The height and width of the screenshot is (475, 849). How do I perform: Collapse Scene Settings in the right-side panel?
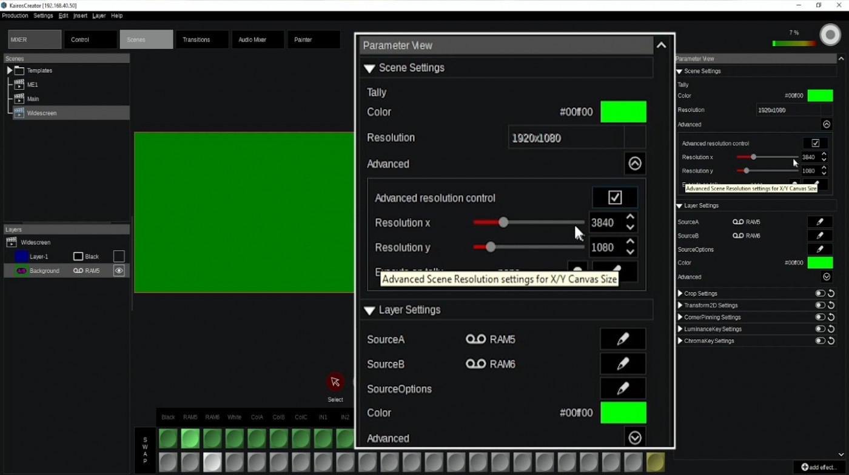click(679, 71)
